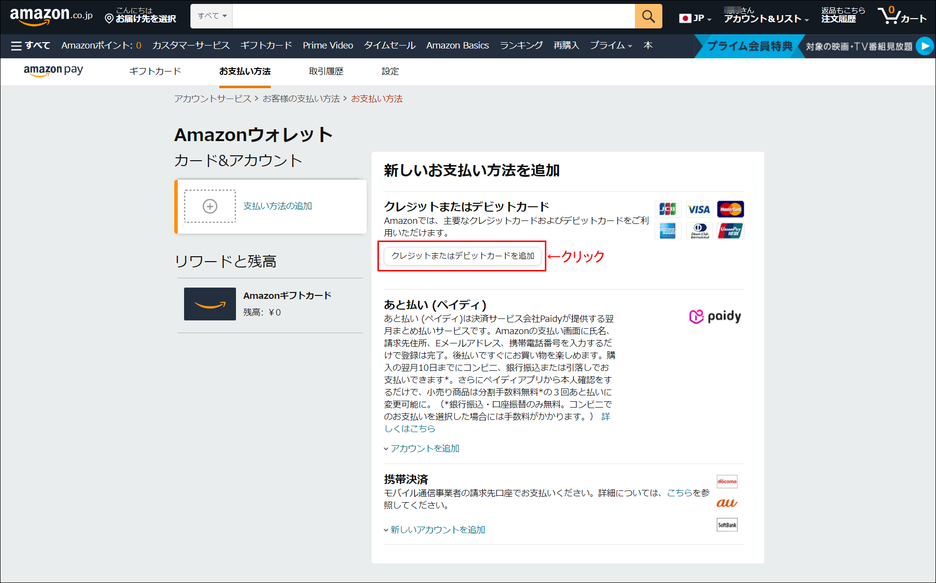Click the Amazon.co.jp logo
936x583 pixels.
[51, 16]
